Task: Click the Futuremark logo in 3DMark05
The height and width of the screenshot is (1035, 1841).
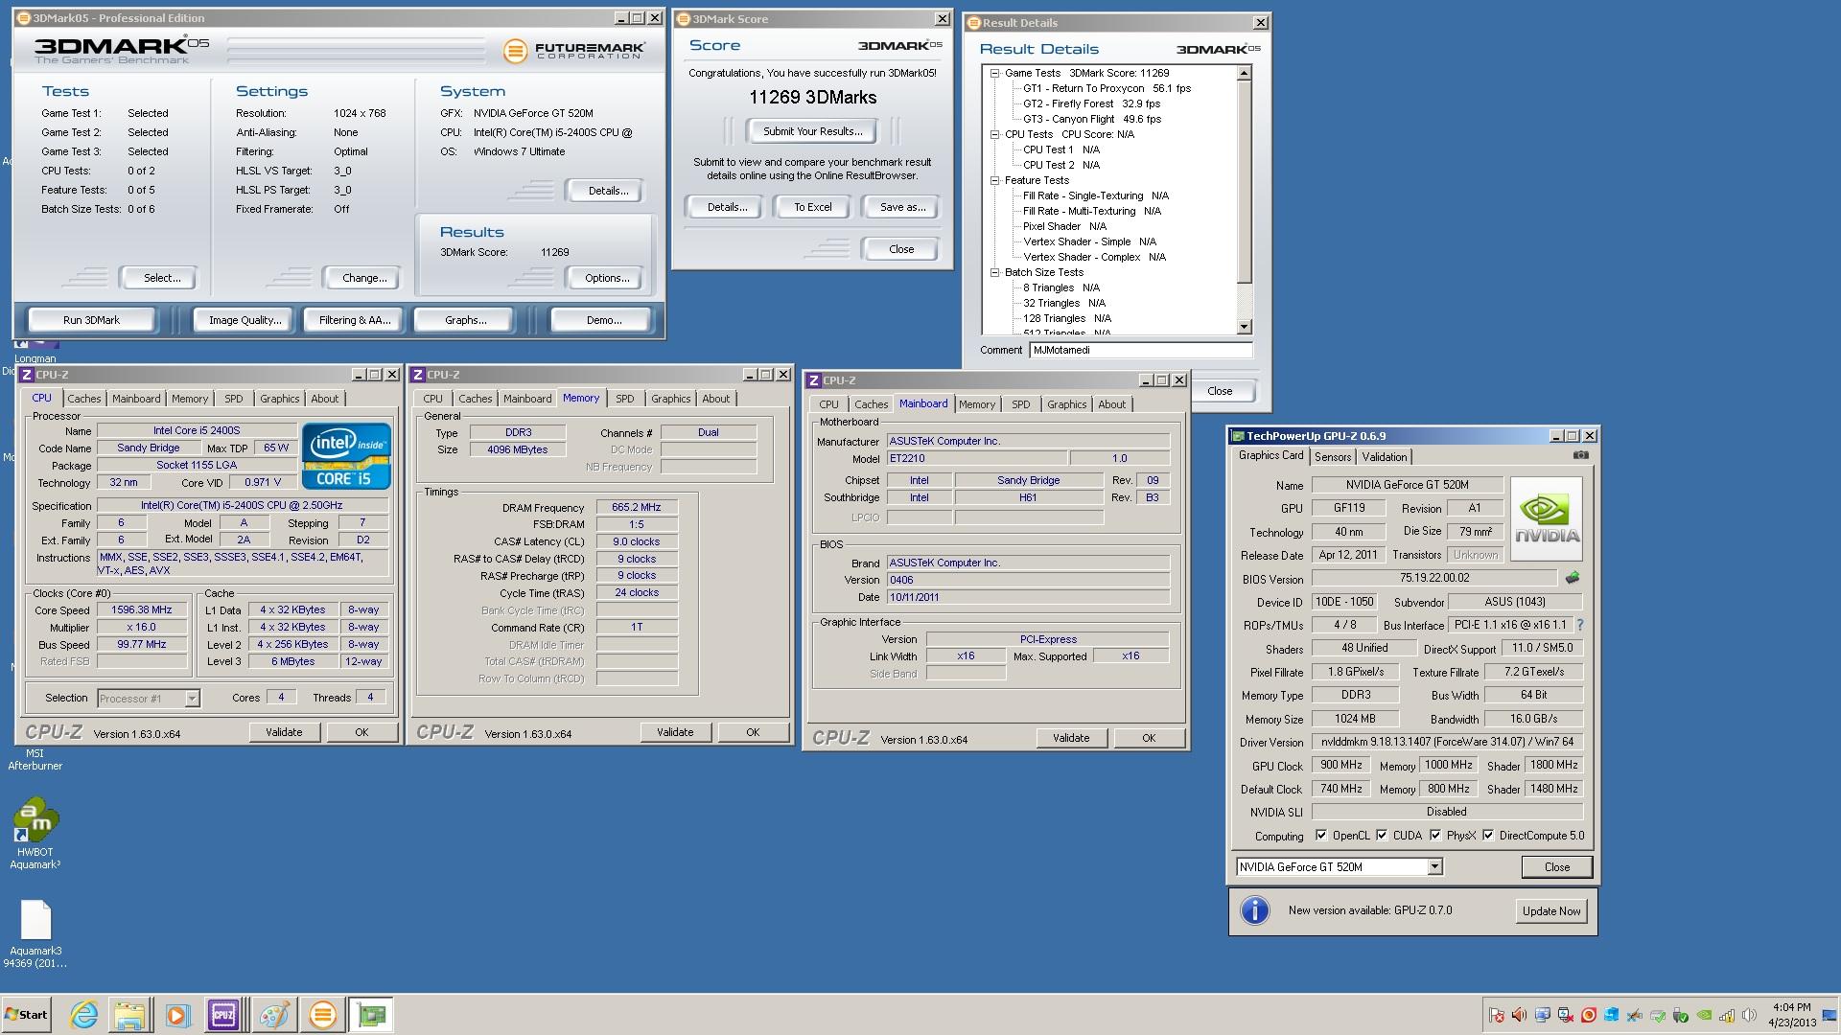Action: 574,50
